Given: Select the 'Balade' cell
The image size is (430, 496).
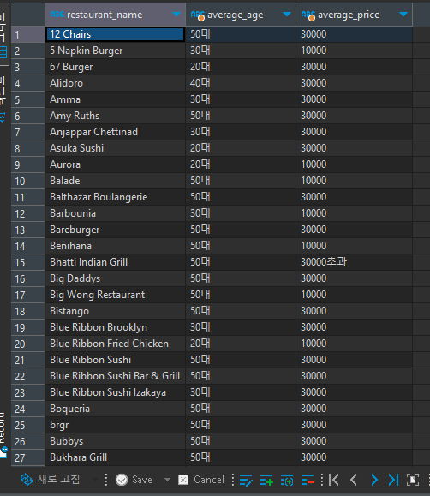Looking at the screenshot, I should click(115, 181).
